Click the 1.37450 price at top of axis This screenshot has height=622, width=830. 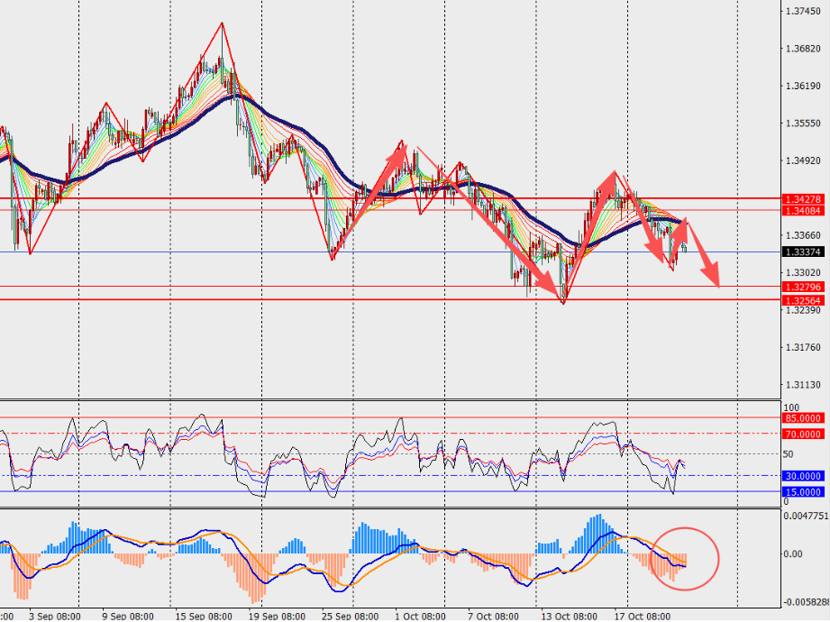tap(801, 12)
